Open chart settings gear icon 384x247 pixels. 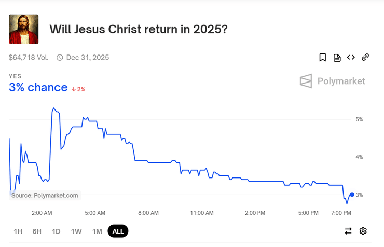coord(363,231)
